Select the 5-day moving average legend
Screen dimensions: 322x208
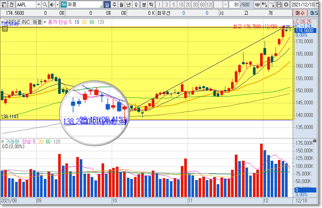(70, 22)
